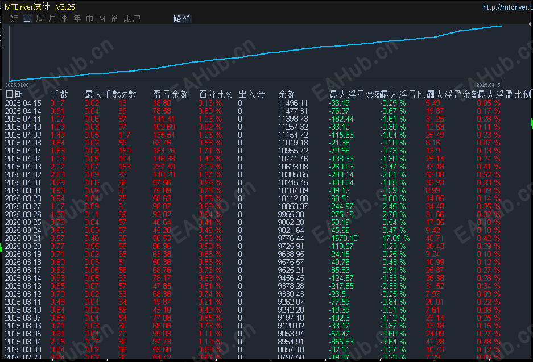Click the 手数 column header
Screen dimensions: 533x362
pos(60,94)
